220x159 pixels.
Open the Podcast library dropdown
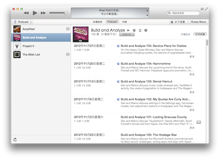23,22
